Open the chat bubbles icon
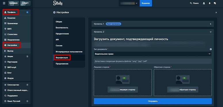 click(215, 3)
